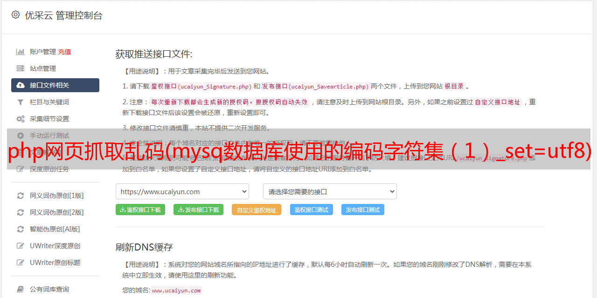
Task: Click the 刷新DNS缓存 heading
Action: (144, 247)
